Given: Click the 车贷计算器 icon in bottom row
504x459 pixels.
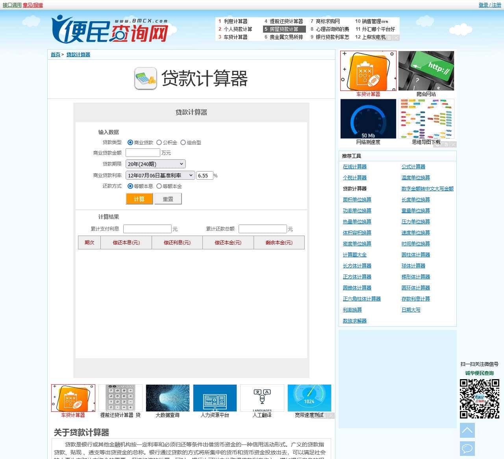Looking at the screenshot, I should [x=73, y=398].
